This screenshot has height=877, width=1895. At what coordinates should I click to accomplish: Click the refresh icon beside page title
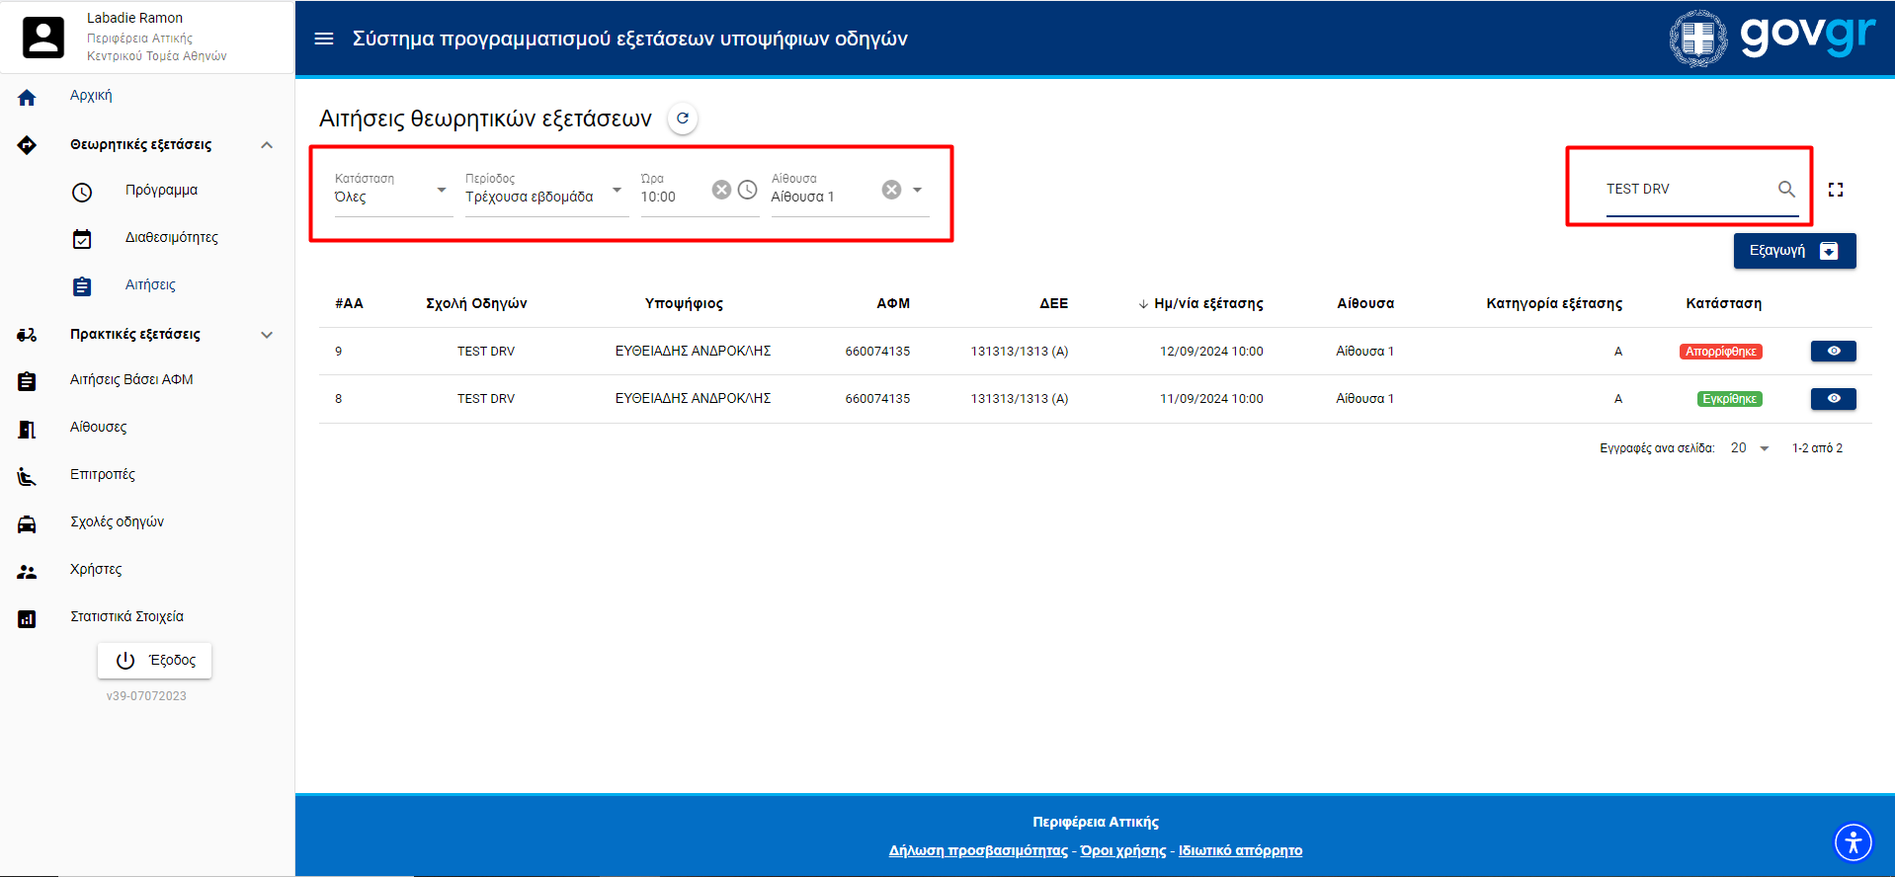(x=683, y=119)
